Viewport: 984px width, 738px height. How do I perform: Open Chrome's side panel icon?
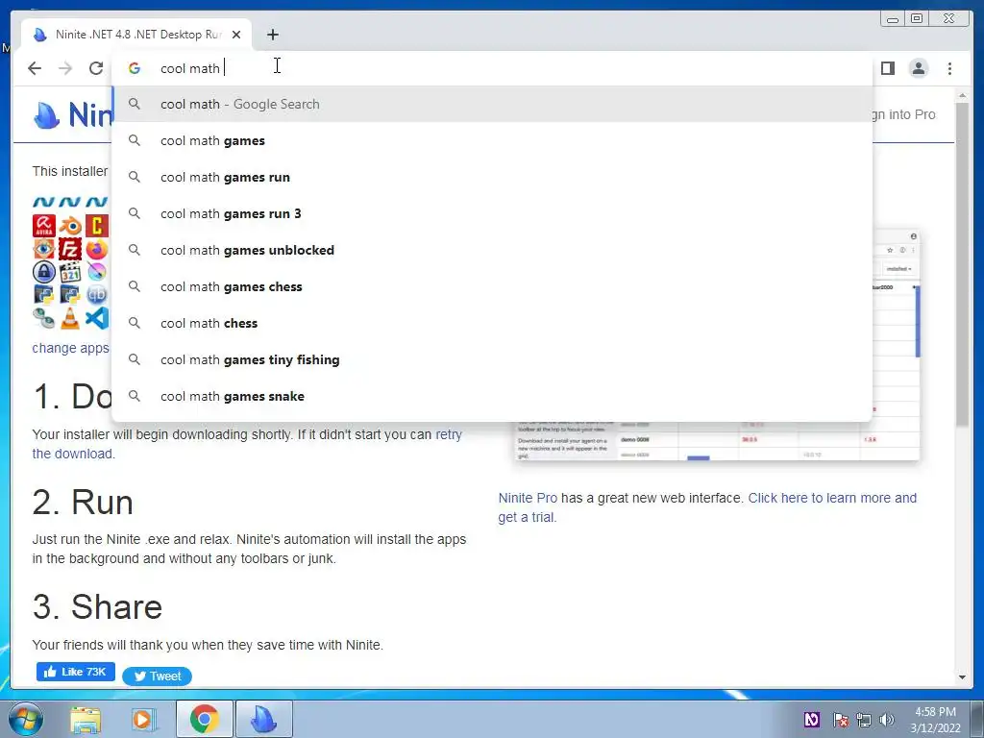click(x=887, y=68)
